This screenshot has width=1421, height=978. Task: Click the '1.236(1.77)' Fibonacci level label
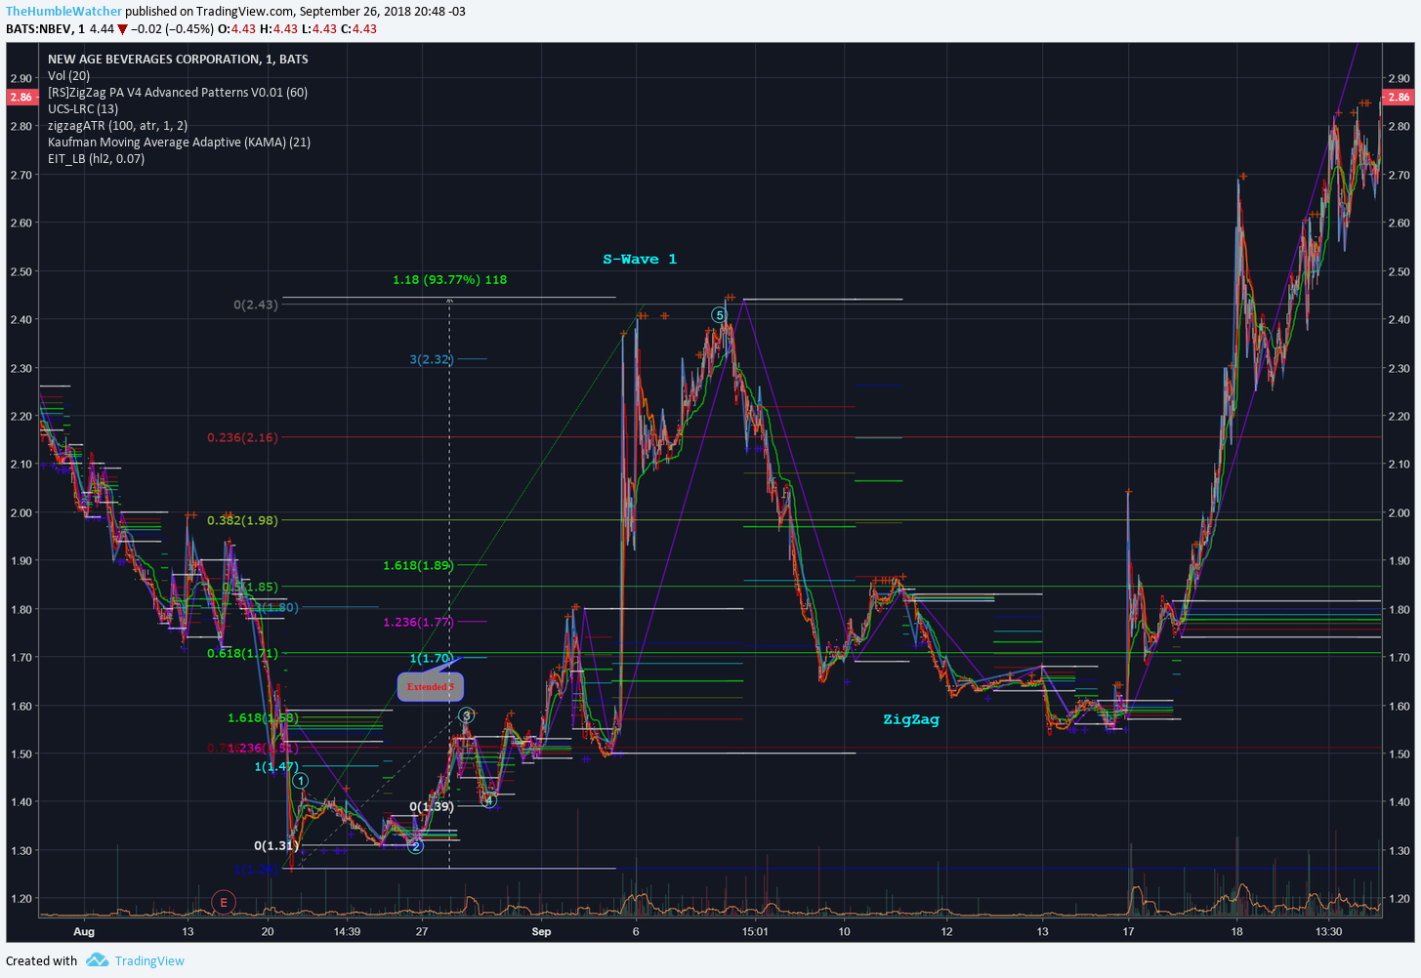(418, 622)
